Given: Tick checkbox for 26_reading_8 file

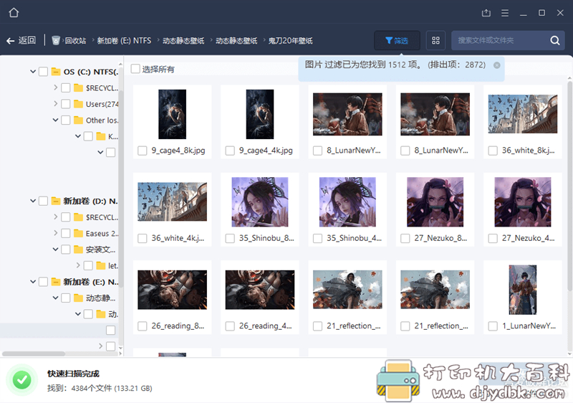Looking at the screenshot, I should coord(142,326).
